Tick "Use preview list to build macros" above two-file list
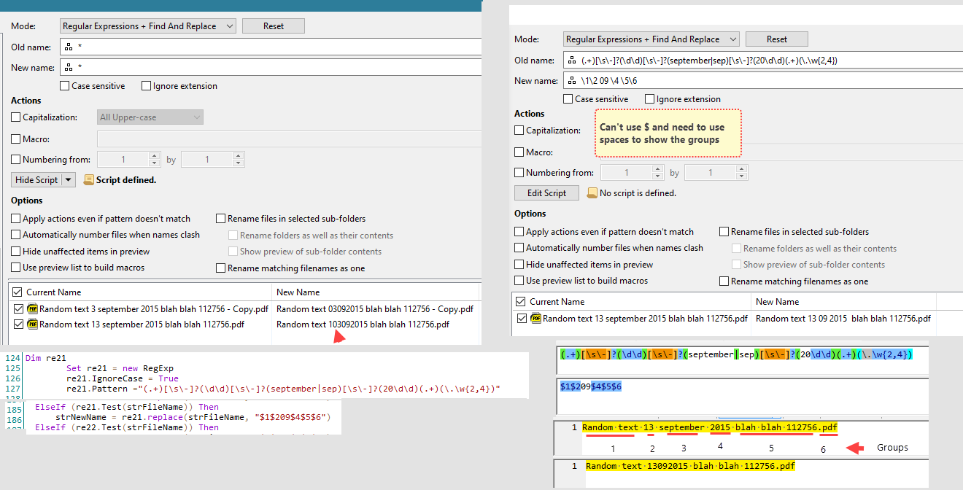963x490 pixels. [x=16, y=268]
